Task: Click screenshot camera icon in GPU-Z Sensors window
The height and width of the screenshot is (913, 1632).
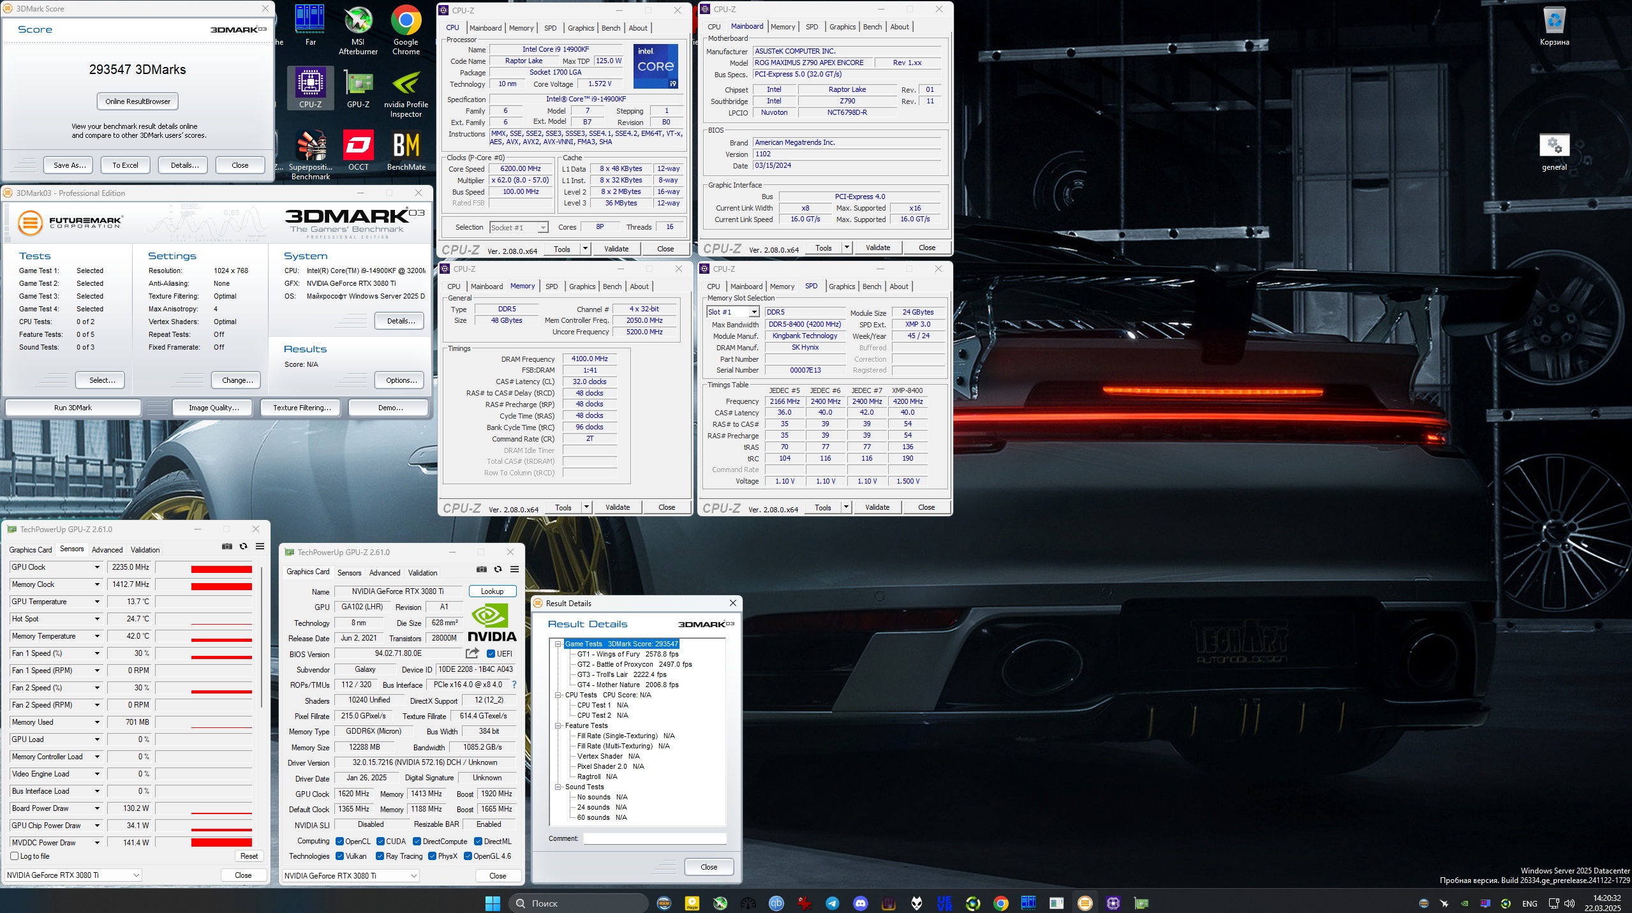Action: tap(227, 546)
